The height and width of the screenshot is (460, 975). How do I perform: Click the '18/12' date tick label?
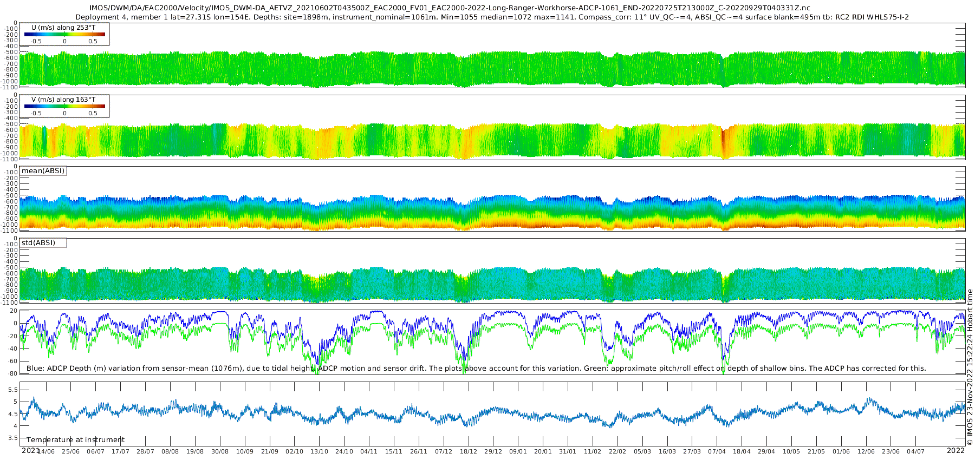469,451
